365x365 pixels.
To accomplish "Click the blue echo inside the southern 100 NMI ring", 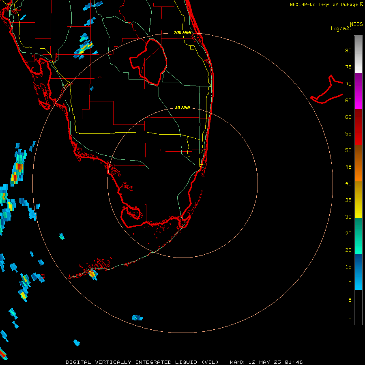I will [137, 318].
